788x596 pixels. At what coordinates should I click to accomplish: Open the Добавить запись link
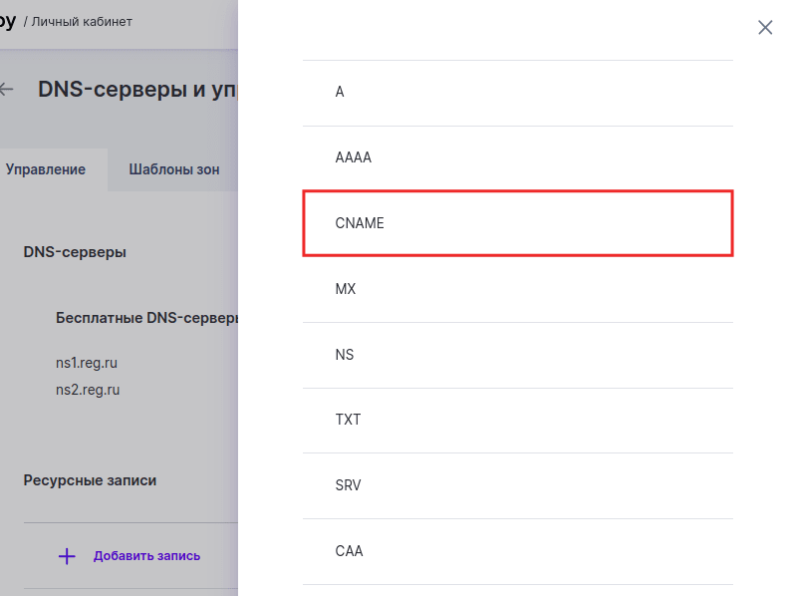tap(146, 556)
